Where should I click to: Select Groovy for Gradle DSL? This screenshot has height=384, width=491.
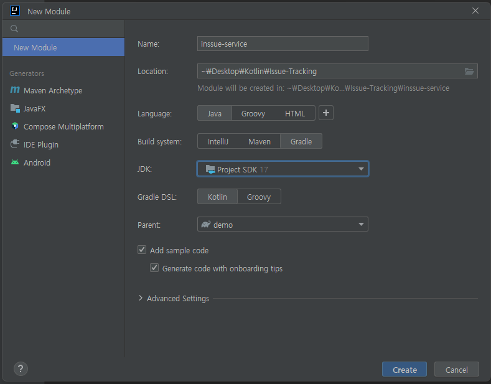pyautogui.click(x=259, y=197)
